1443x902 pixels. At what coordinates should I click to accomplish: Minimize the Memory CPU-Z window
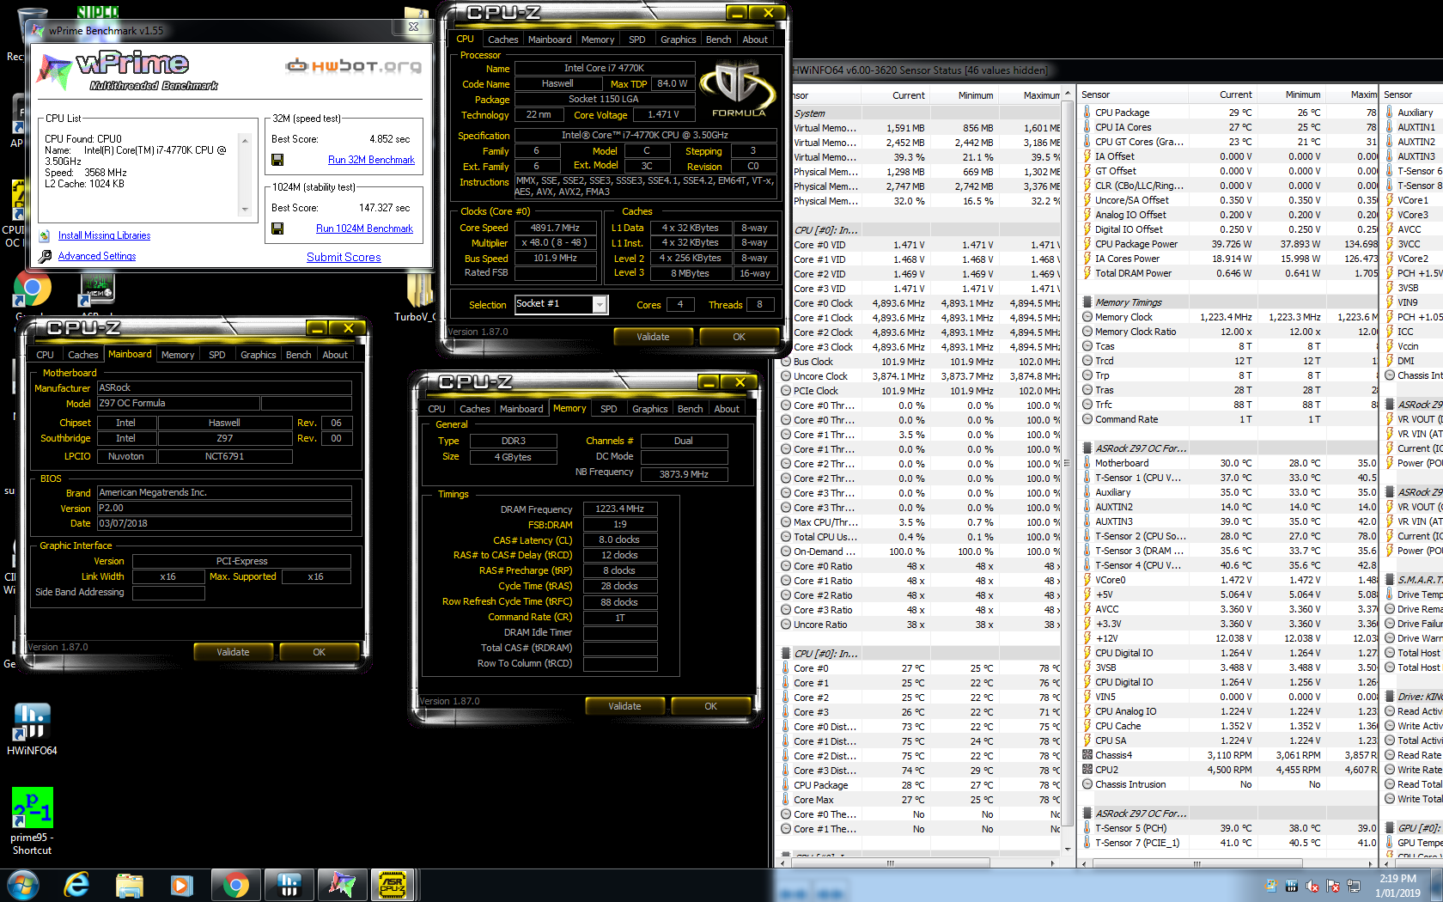click(x=709, y=381)
